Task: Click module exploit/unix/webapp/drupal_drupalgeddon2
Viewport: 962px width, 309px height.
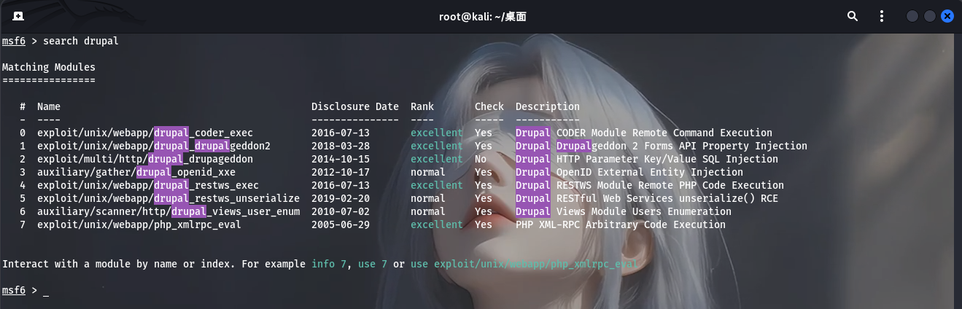Action: 154,146
